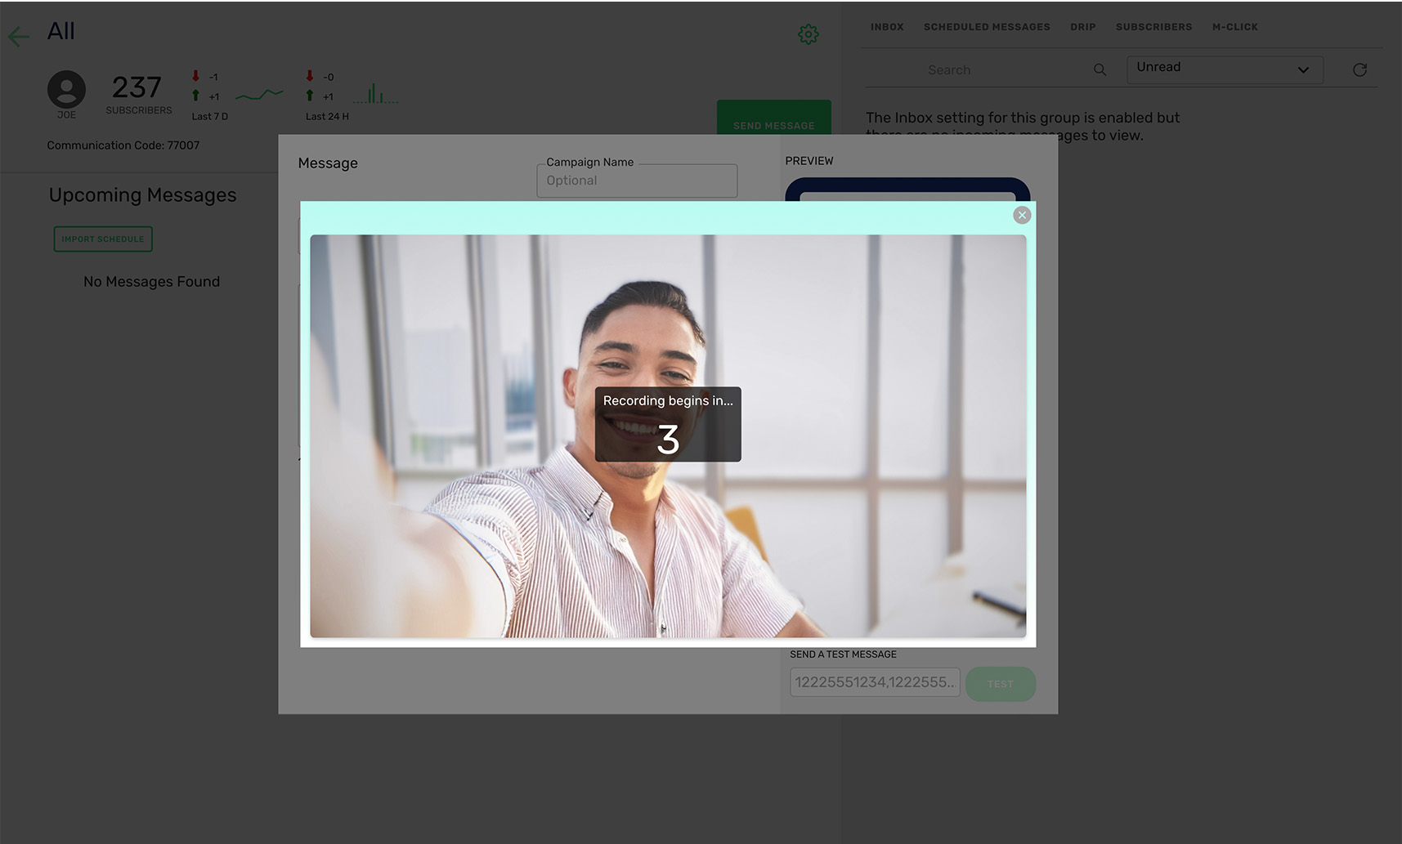Image resolution: width=1402 pixels, height=844 pixels.
Task: Open the Last 24 H bar chart
Action: point(375,95)
